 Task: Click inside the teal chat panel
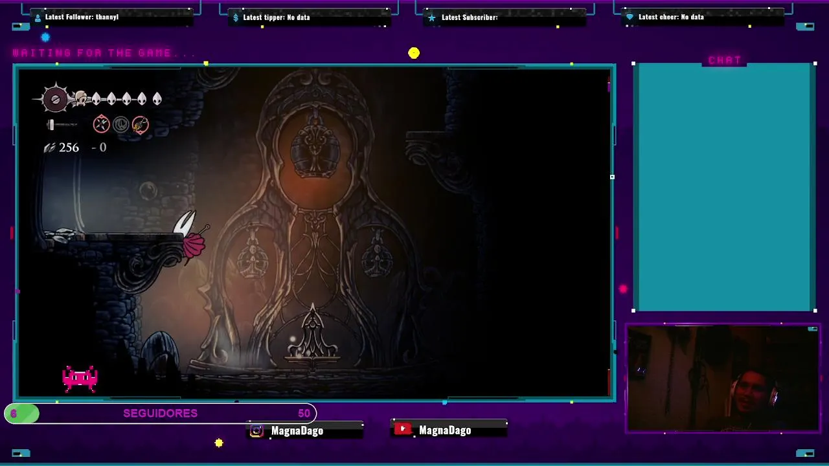click(x=724, y=188)
